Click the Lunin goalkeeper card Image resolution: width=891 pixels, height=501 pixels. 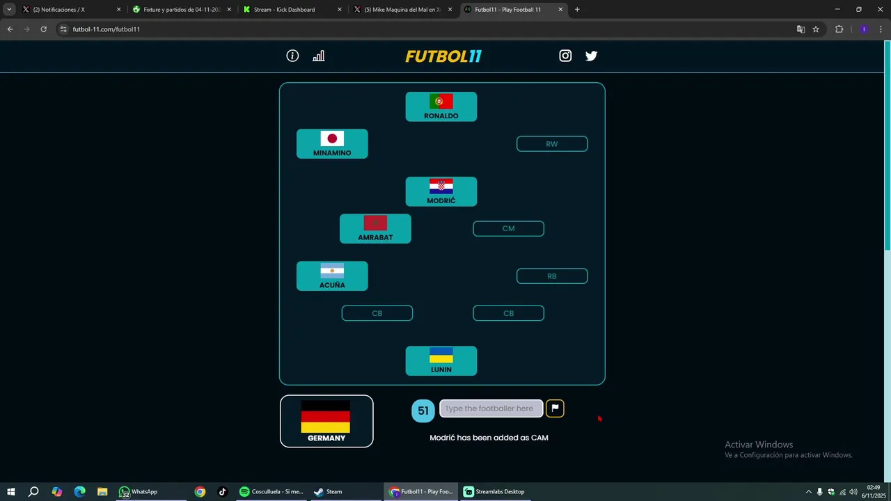click(441, 361)
